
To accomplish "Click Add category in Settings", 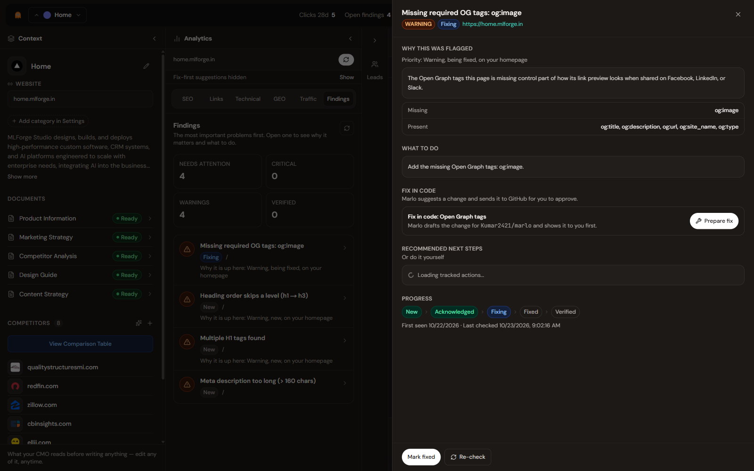I will point(48,121).
